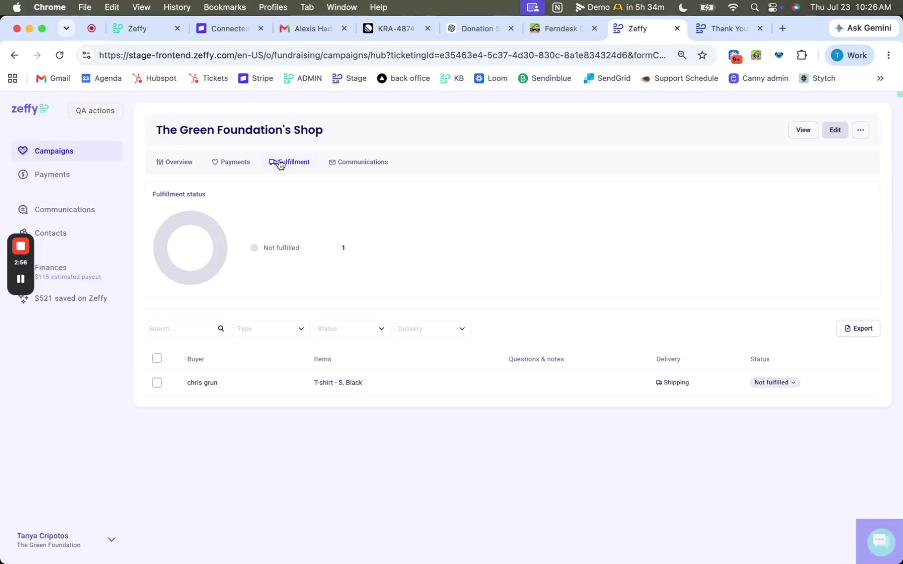Open Chrome's three-dot menu
Image resolution: width=903 pixels, height=564 pixels.
[x=888, y=55]
